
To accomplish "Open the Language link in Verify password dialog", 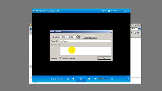I will tap(54, 58).
